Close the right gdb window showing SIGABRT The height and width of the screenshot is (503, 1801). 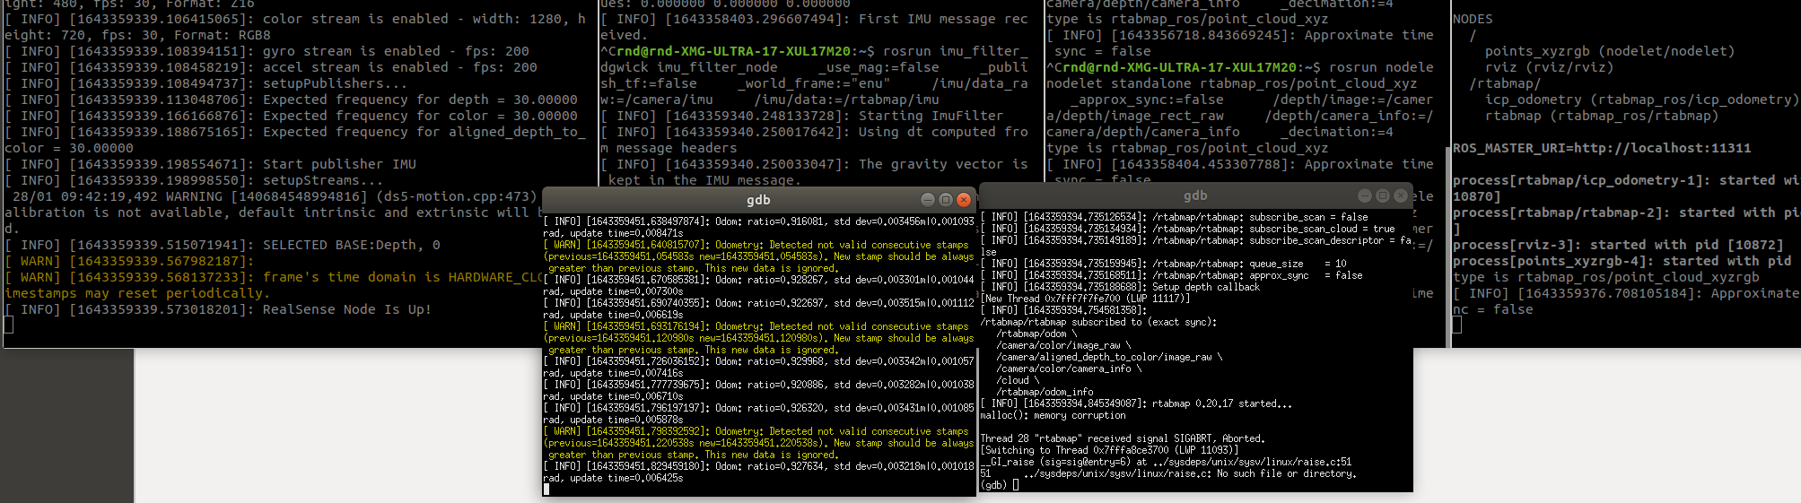point(1400,195)
